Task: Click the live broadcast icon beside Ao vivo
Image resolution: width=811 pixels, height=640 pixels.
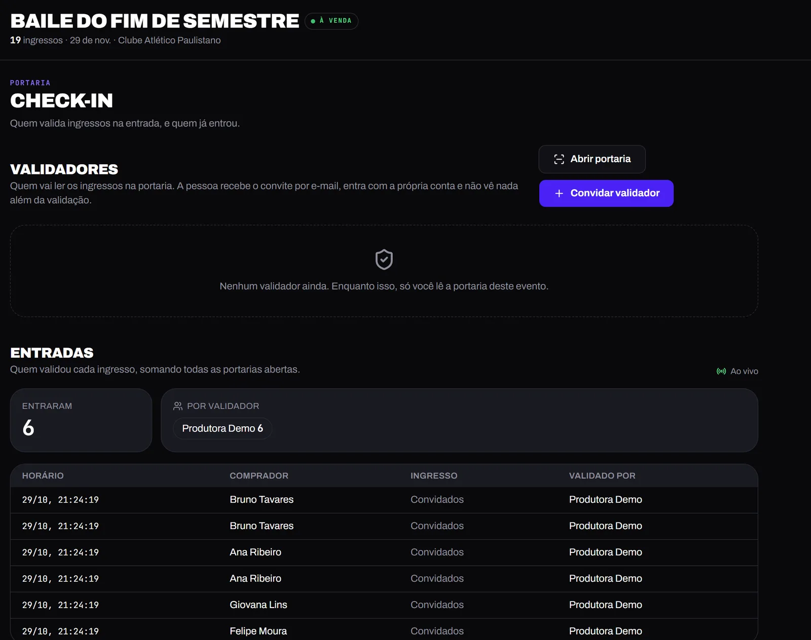Action: [x=721, y=371]
